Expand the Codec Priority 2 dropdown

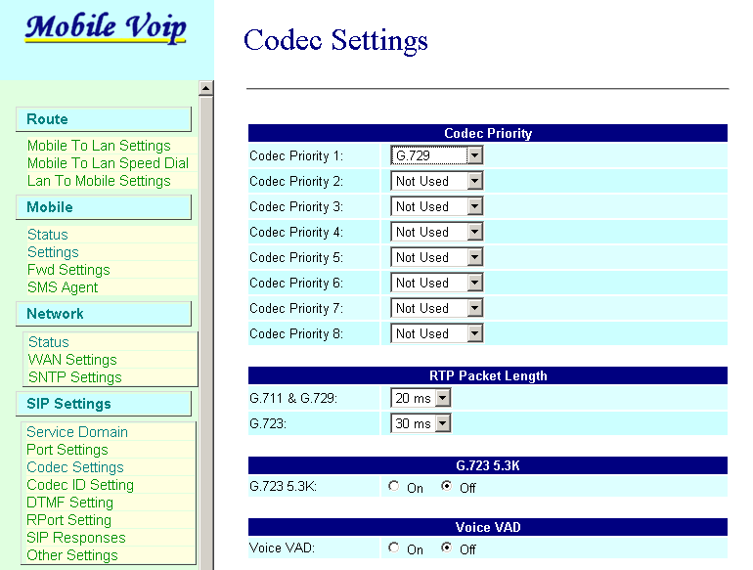pyautogui.click(x=436, y=181)
